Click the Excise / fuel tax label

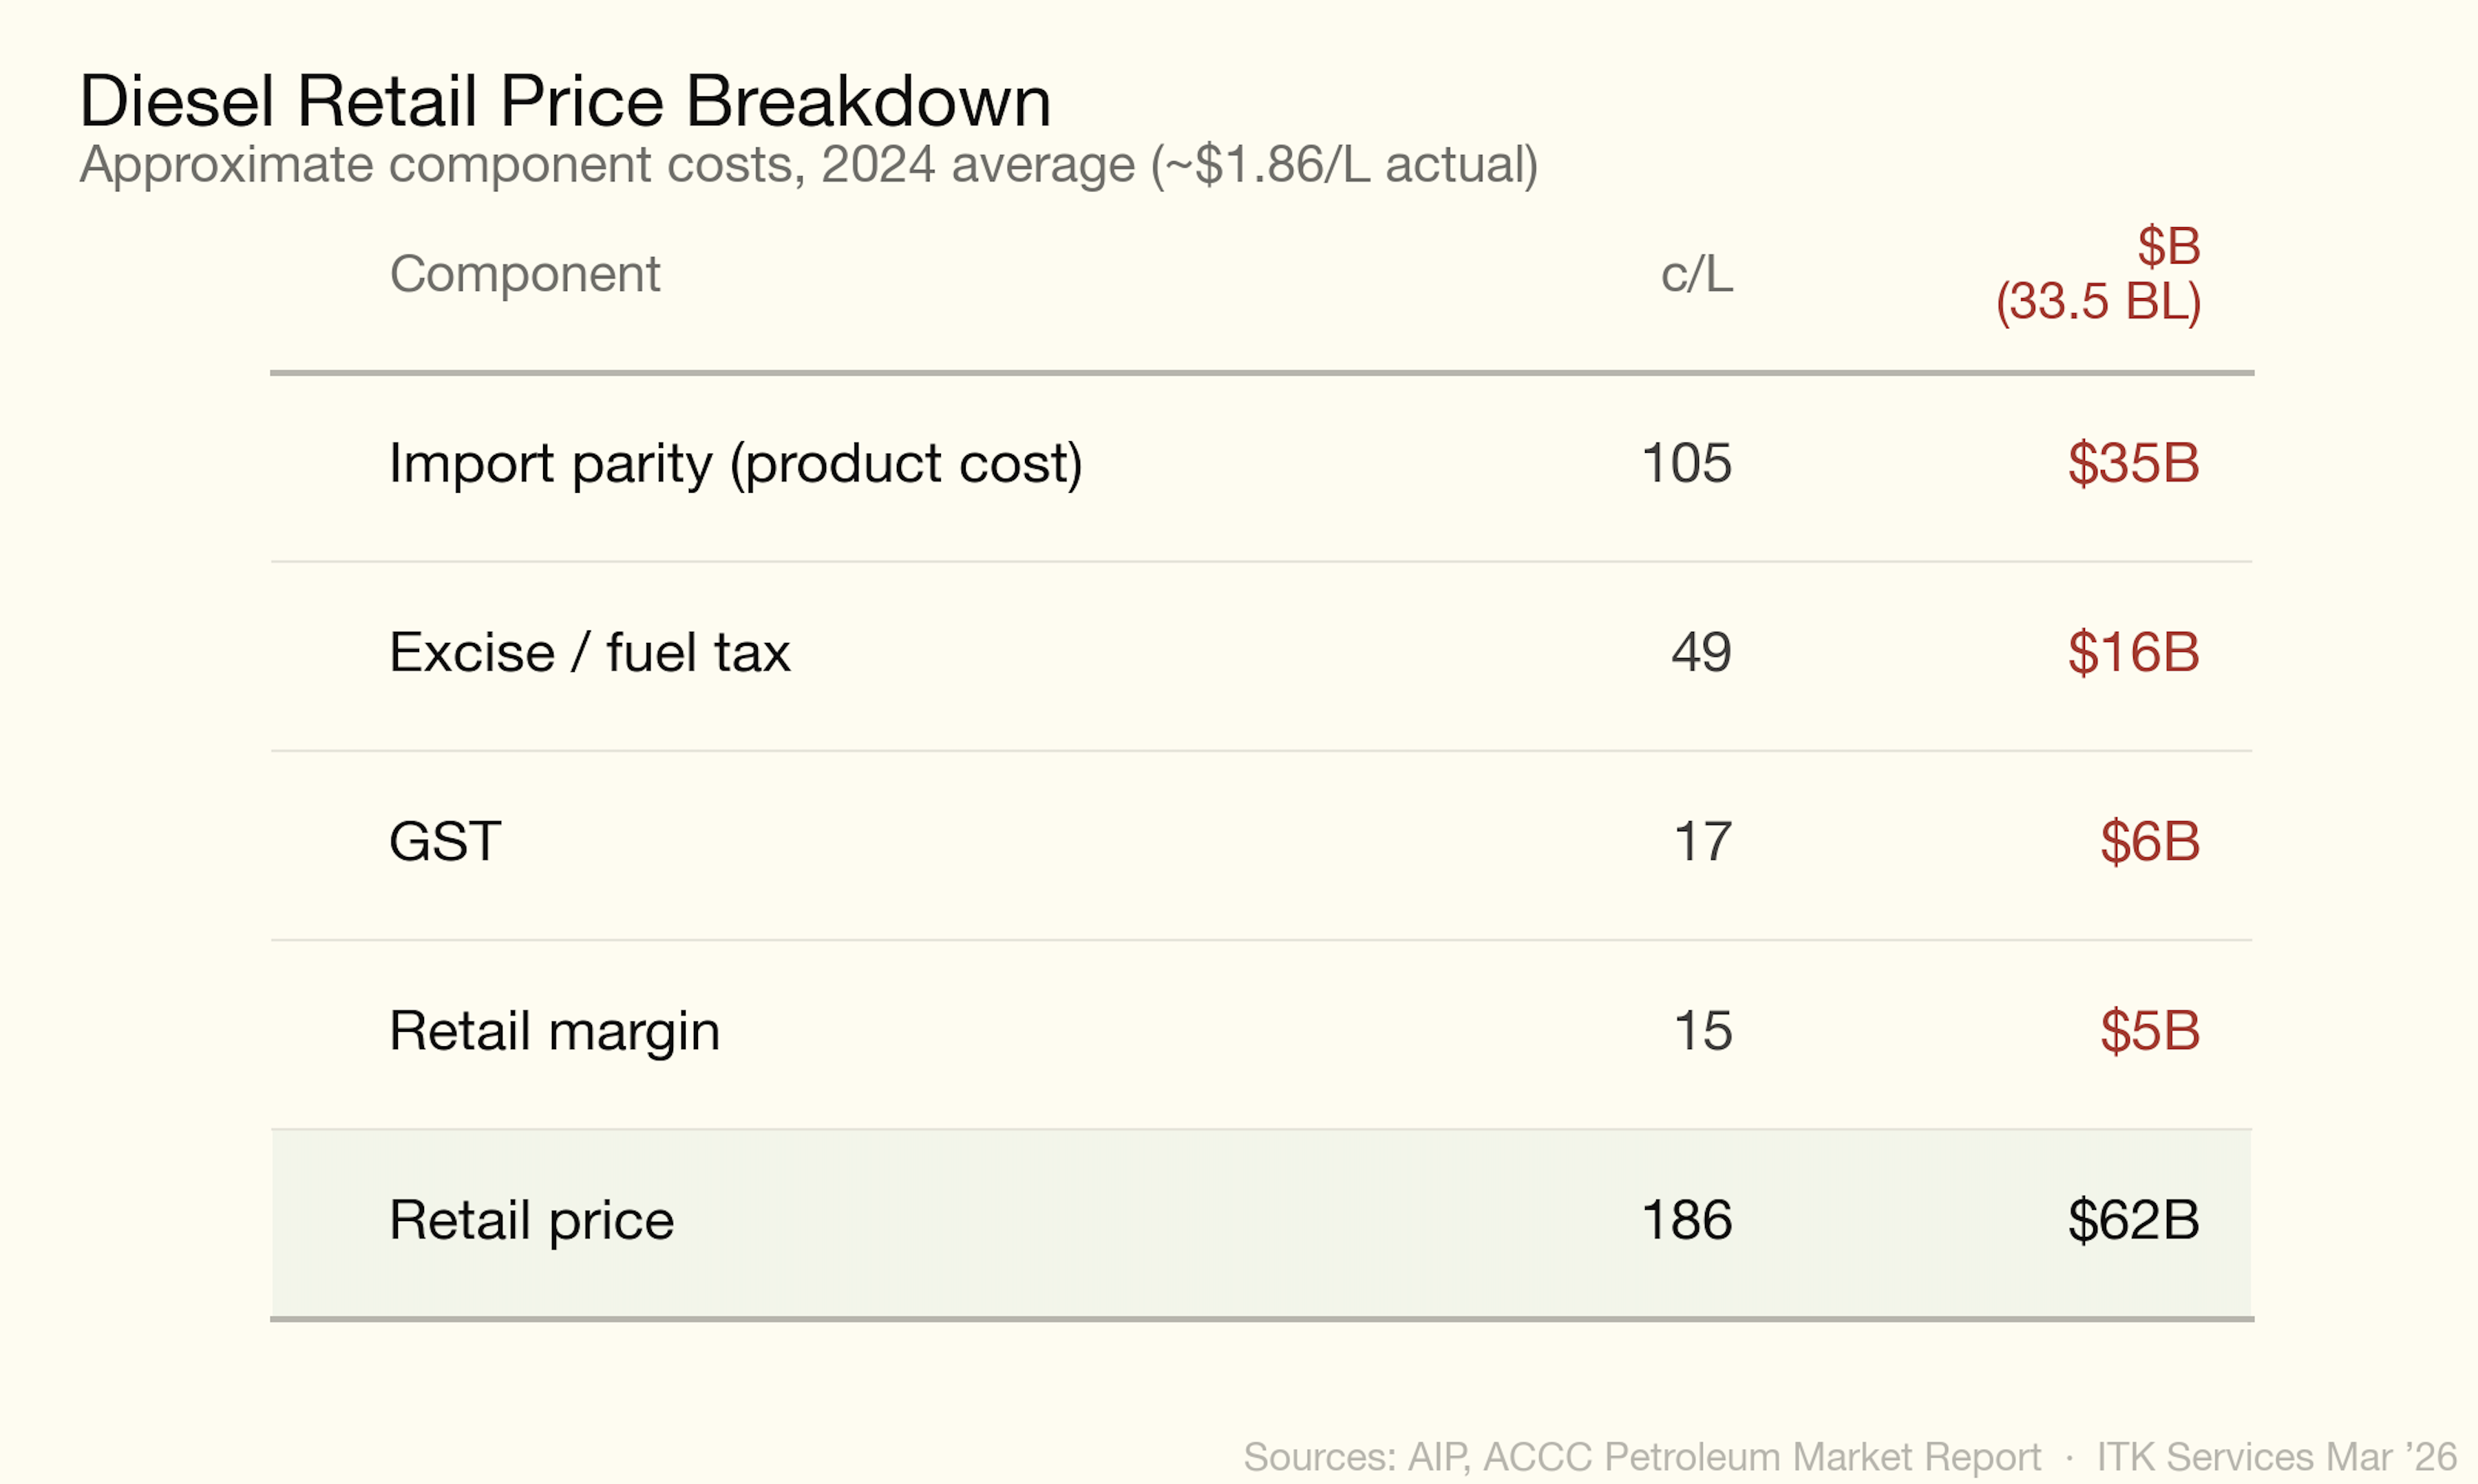[x=590, y=653]
